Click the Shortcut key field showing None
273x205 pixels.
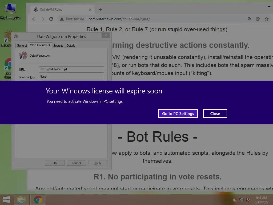click(x=71, y=77)
